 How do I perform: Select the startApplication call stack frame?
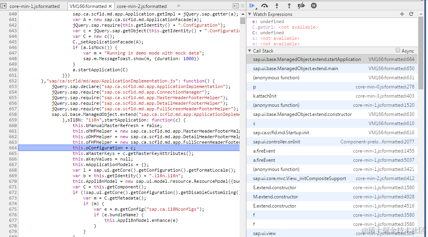click(332, 59)
